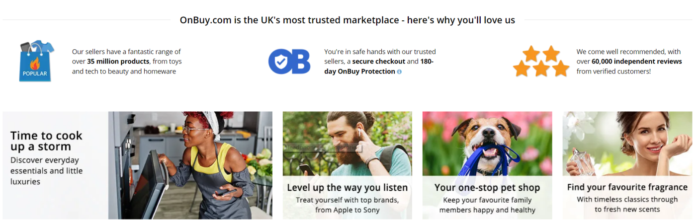Click the "35 million products" bold text
Image resolution: width=696 pixels, height=223 pixels.
click(x=118, y=62)
